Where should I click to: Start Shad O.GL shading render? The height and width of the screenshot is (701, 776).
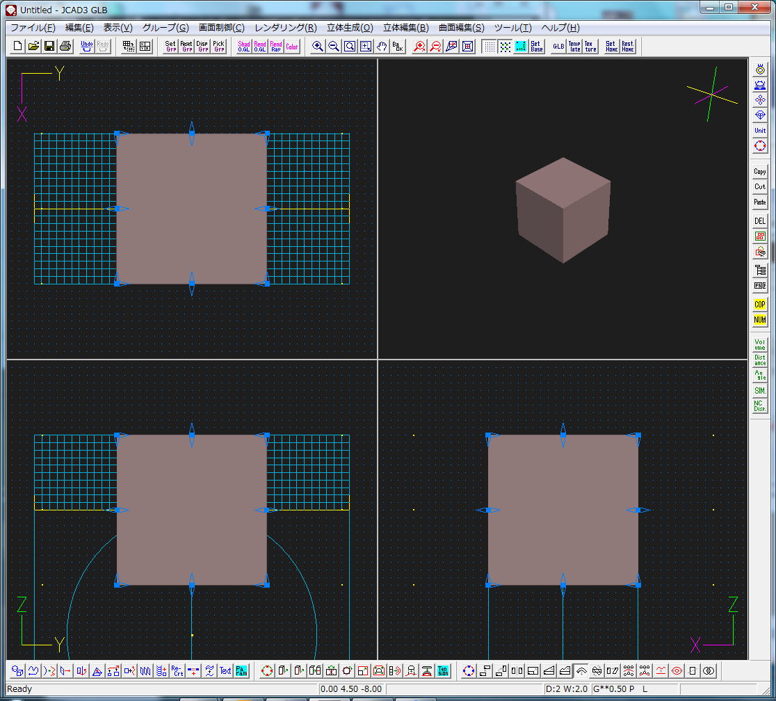point(244,47)
